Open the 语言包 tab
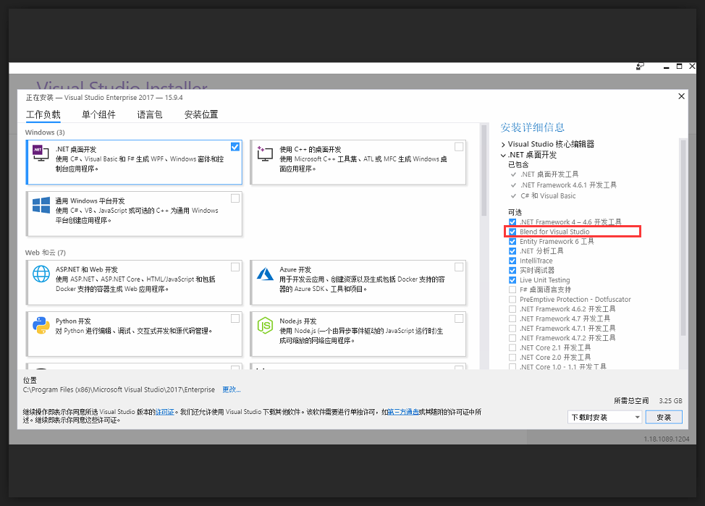 tap(150, 114)
